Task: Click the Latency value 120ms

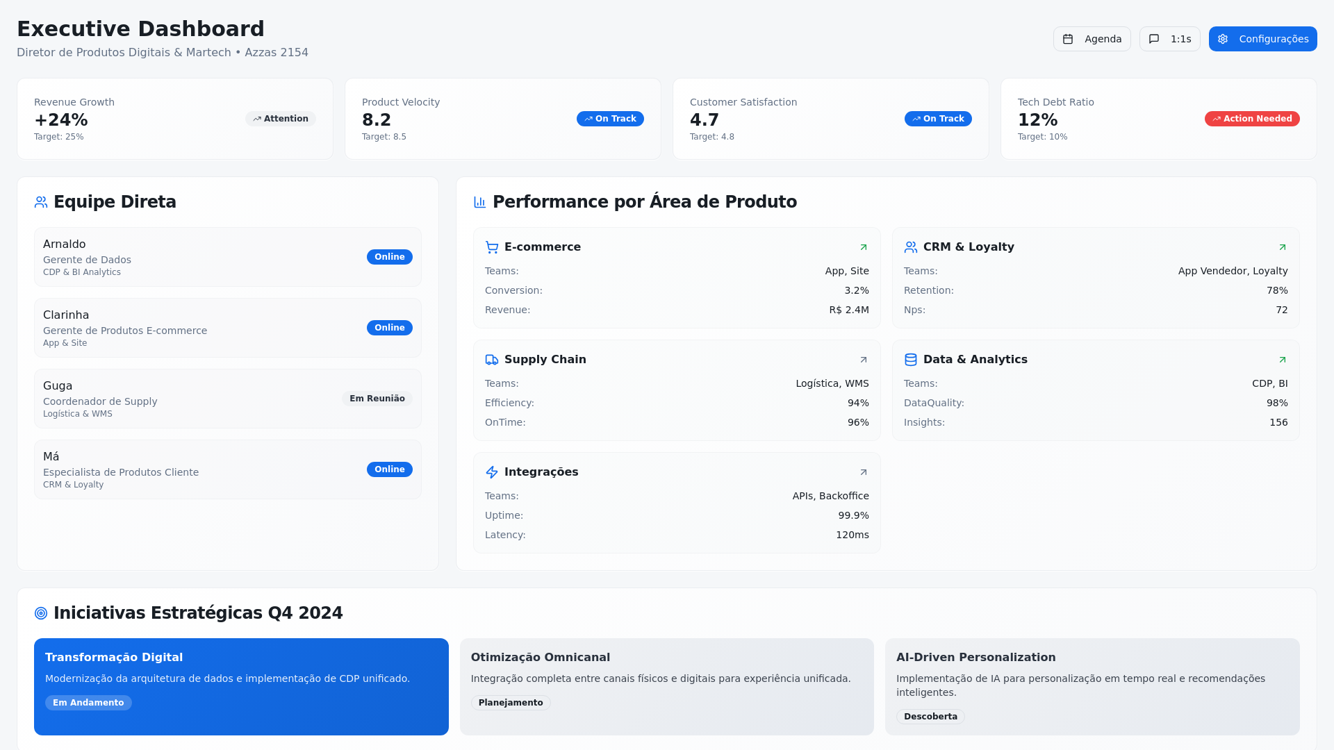Action: [x=853, y=535]
